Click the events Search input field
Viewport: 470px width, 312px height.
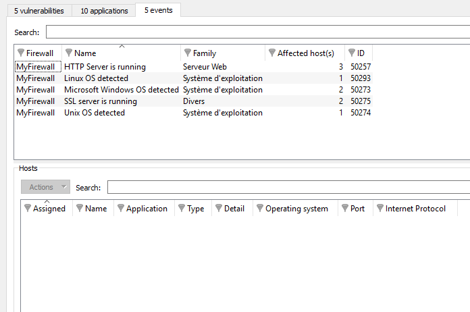point(258,32)
